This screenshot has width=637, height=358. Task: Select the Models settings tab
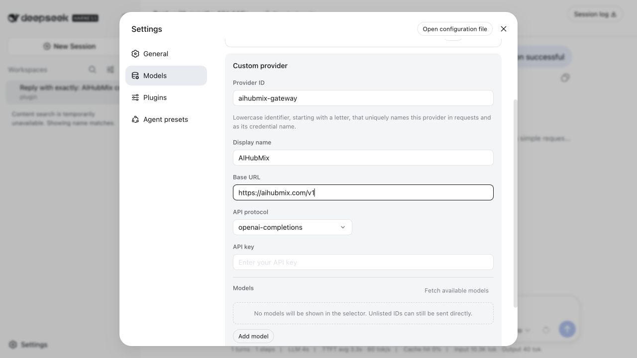[x=166, y=76]
